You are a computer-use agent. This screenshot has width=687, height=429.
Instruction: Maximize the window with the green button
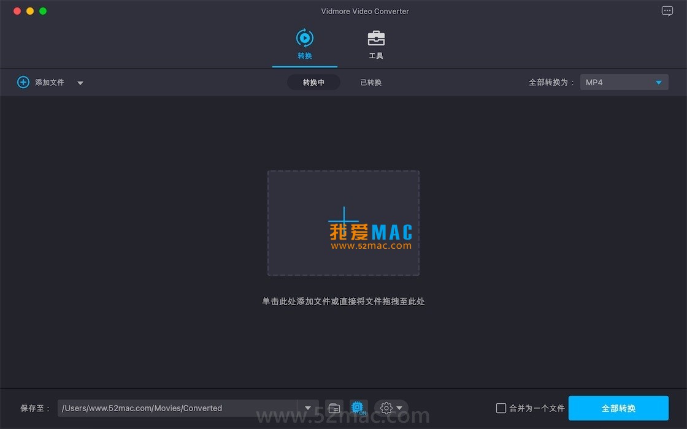click(43, 11)
